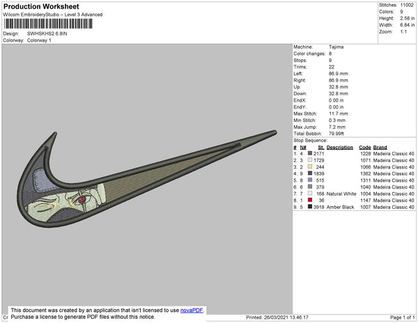Click the black swatch for Amber Black

click(310, 206)
